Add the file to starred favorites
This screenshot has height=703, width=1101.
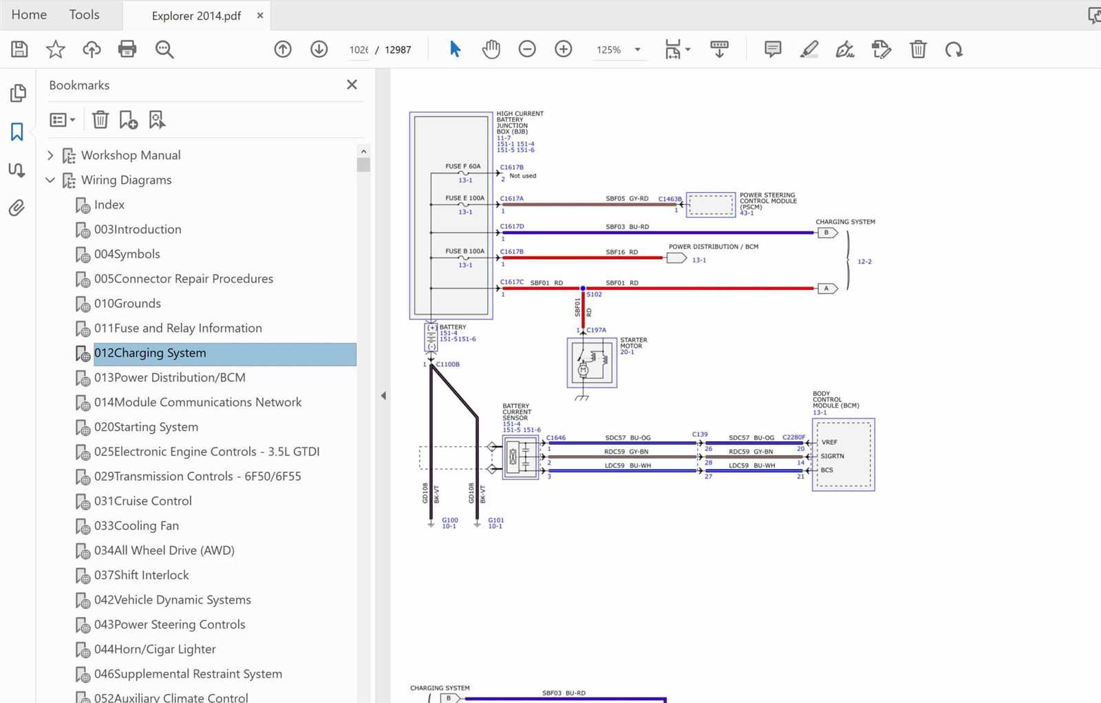click(55, 49)
